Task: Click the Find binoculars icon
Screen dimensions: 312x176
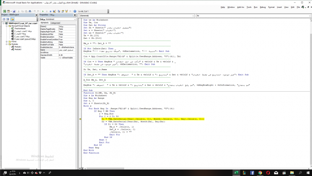Action: tap(29, 11)
